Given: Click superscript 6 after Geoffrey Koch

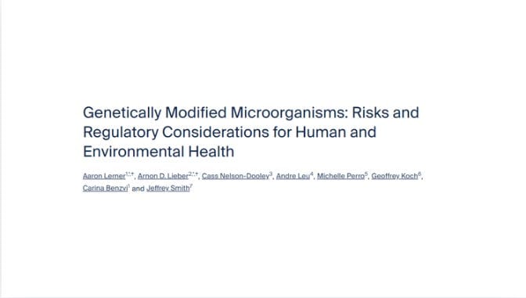Looking at the screenshot, I should (x=420, y=174).
